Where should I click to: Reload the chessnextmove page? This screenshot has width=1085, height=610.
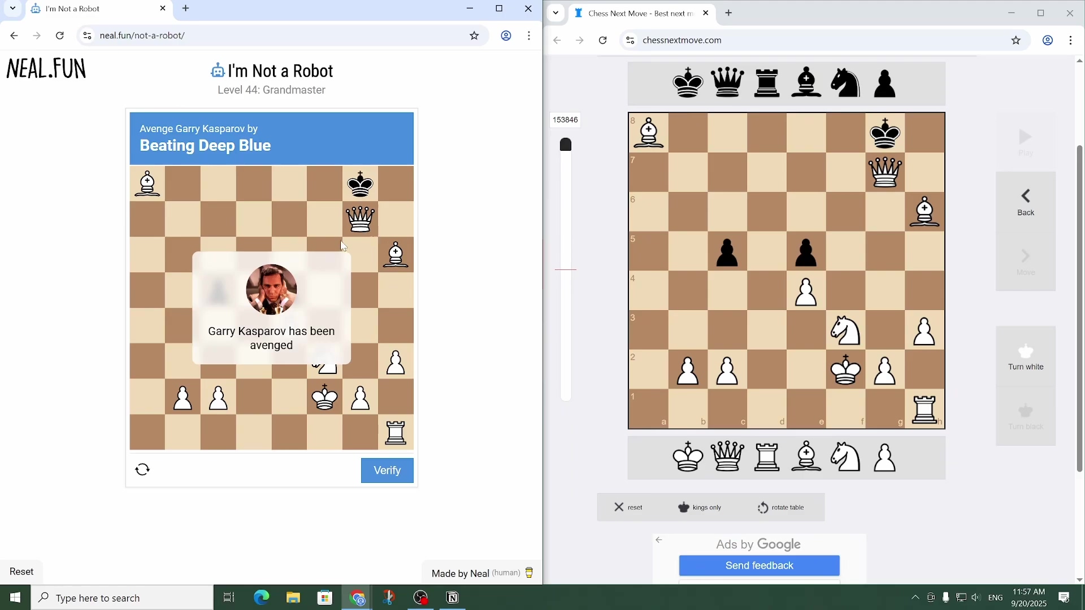click(x=603, y=40)
